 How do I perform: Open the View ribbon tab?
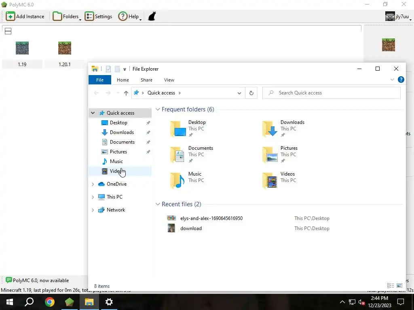(169, 80)
